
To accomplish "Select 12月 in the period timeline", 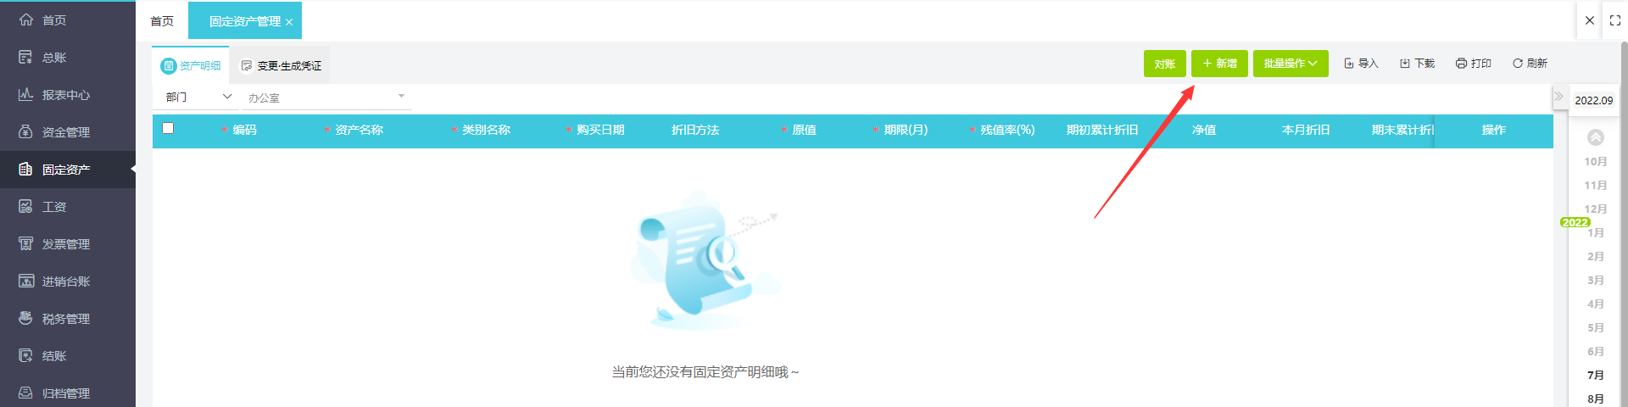I will [1596, 209].
